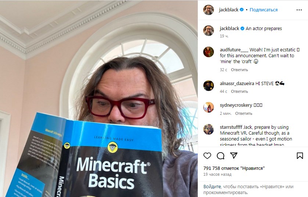This screenshot has width=308, height=197.
Task: Open the sydneycroskery commenter's avatar
Action: click(208, 107)
